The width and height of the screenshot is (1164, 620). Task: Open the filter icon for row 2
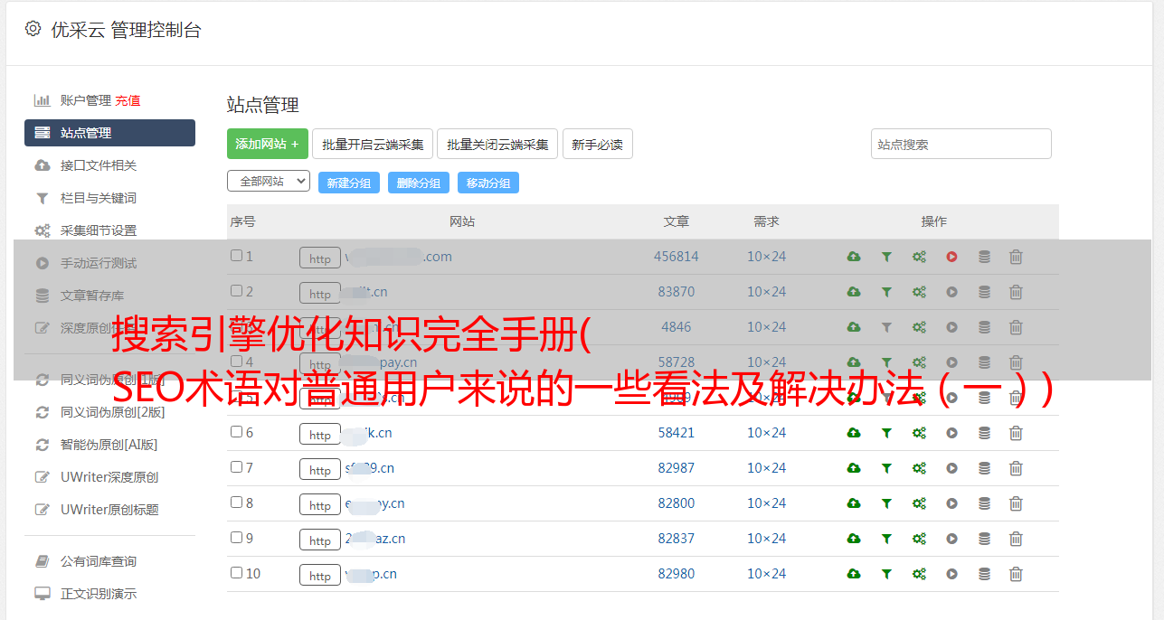coord(886,292)
